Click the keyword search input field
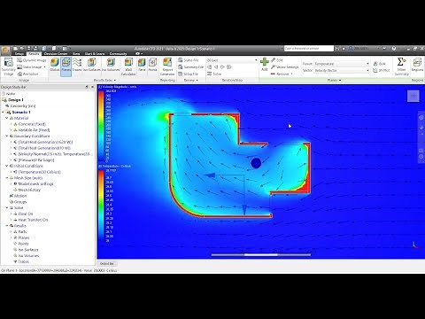Screen dimensions: 425x319 point(309,49)
